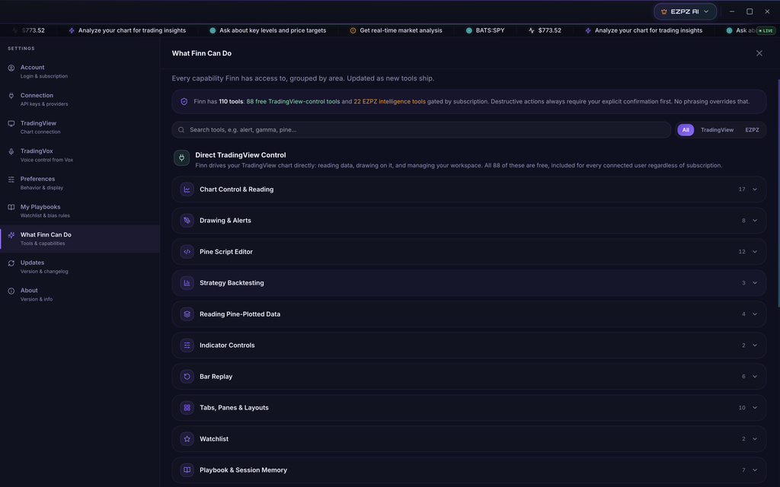Click the Strategy Backtesting bar chart icon
This screenshot has width=780, height=487.
[x=187, y=283]
